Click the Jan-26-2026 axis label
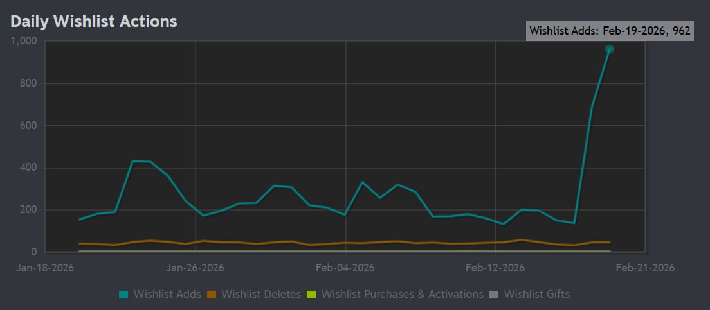Viewport: 710px width, 310px height. tap(195, 268)
